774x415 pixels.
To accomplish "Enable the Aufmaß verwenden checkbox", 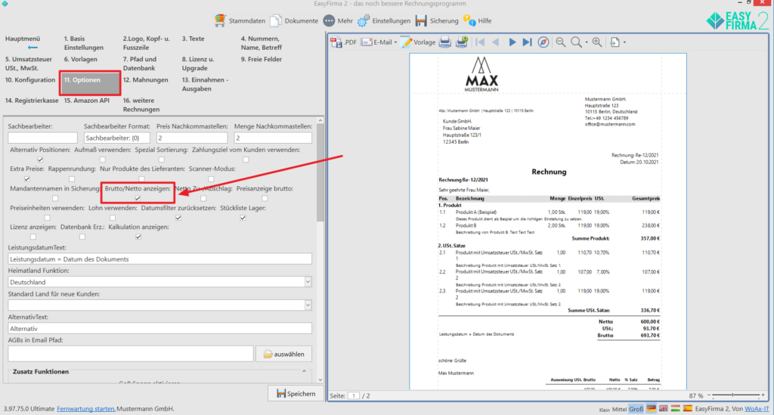I will 102,159.
